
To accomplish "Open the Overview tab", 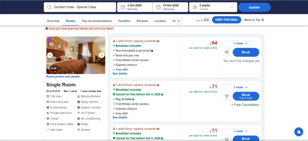I will pyautogui.click(x=53, y=21).
